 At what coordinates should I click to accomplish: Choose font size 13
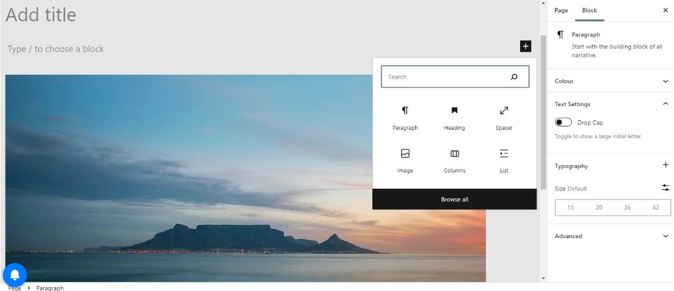pos(570,207)
